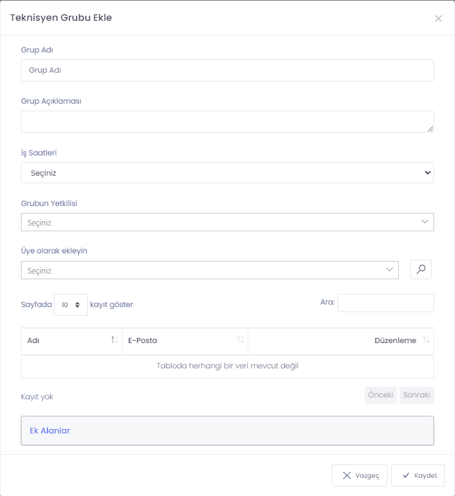Click into the Grup Açıklaması textarea

click(227, 121)
